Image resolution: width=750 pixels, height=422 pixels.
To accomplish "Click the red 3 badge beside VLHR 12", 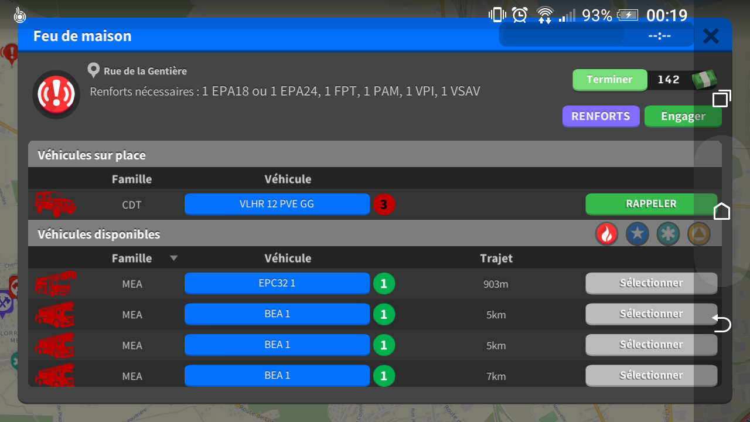I will [384, 205].
